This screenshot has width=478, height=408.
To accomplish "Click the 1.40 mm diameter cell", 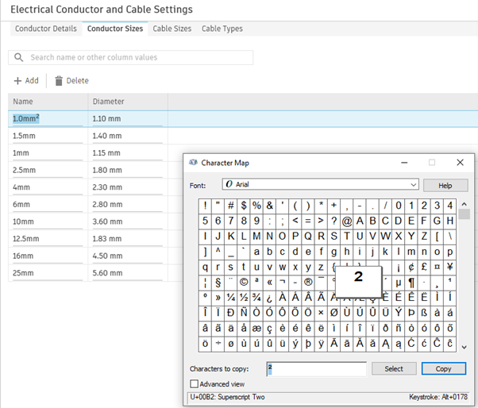I will tap(128, 136).
